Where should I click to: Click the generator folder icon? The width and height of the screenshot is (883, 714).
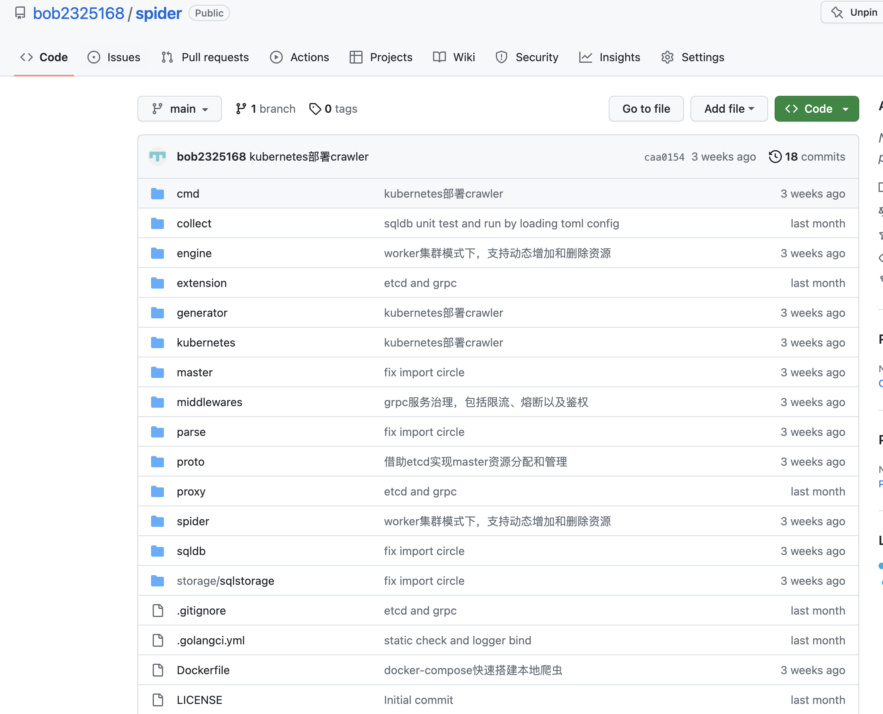157,313
